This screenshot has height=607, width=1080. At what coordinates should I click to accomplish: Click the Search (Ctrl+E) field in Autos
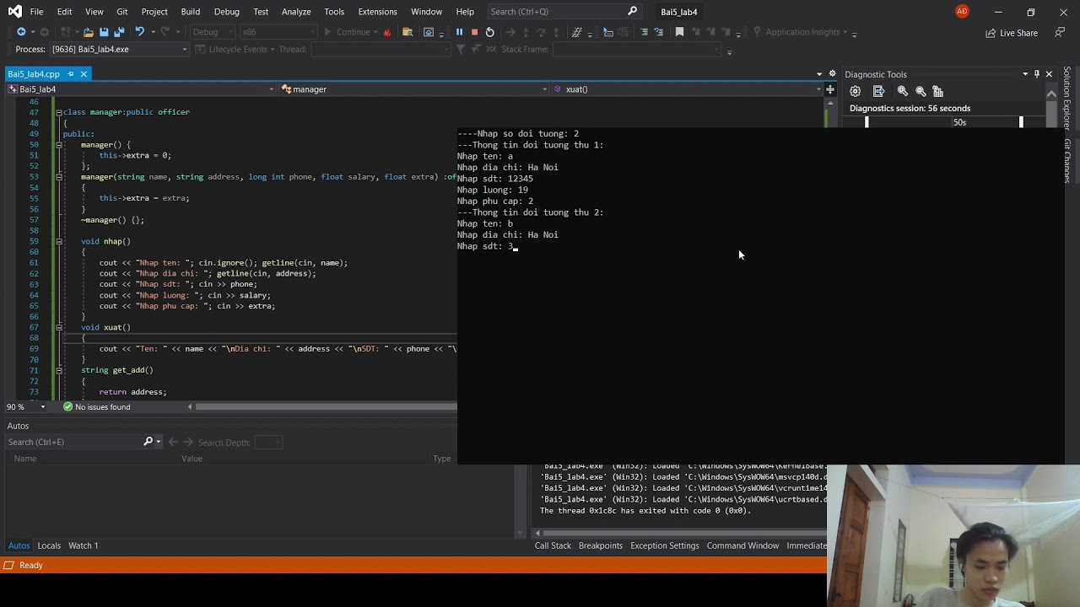(74, 442)
